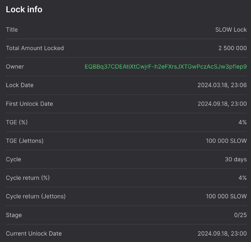Viewport: 251px width, 242px height.
Task: Select Cycle return Jettons 100 000 SLOW value
Action: tap(226, 196)
